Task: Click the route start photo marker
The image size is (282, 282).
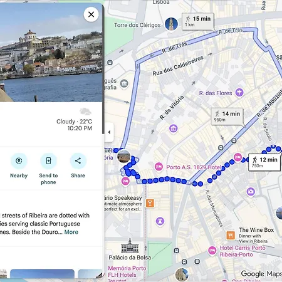Action: point(124,156)
